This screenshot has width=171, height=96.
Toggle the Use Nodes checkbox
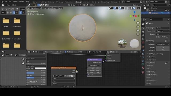click(65, 52)
